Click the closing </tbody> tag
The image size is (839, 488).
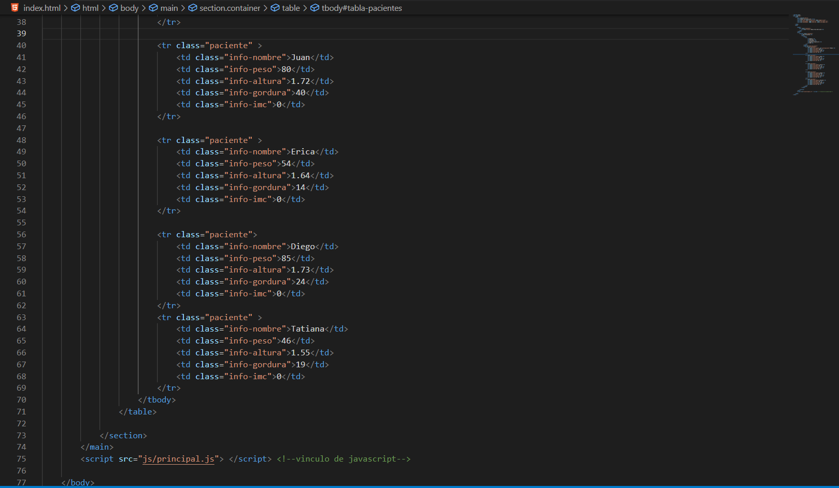click(x=157, y=400)
